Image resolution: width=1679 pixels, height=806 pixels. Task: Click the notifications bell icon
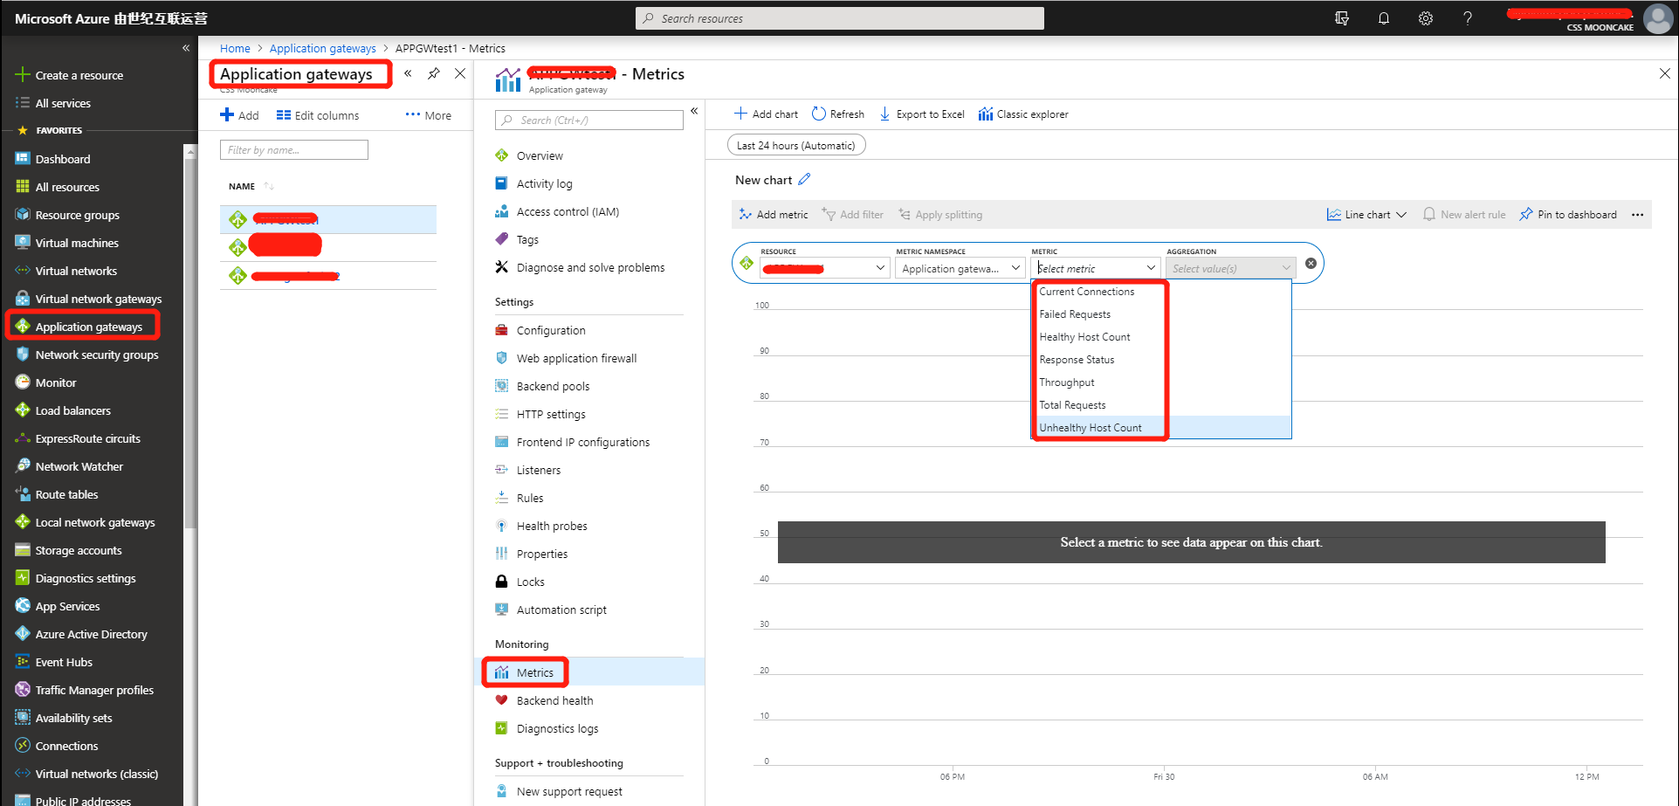[1383, 18]
